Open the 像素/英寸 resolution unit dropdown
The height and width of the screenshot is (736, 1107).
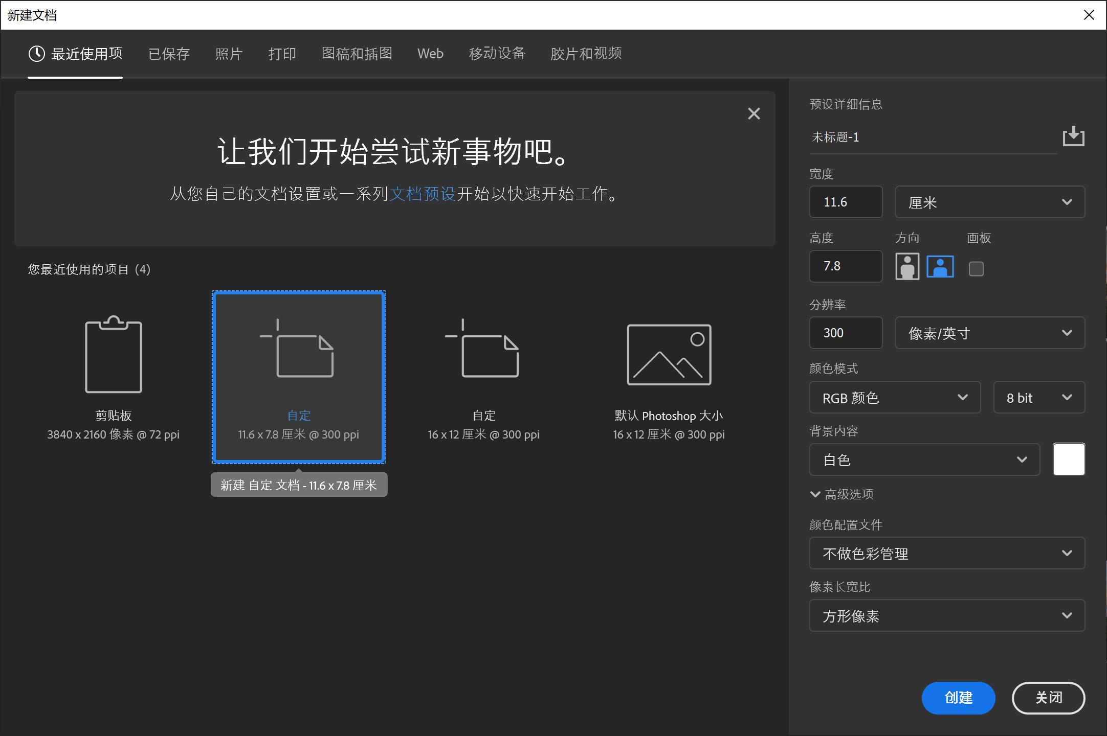coord(990,333)
